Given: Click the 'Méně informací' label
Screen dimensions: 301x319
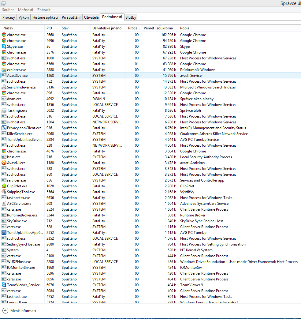Looking at the screenshot, I should 23,311.
